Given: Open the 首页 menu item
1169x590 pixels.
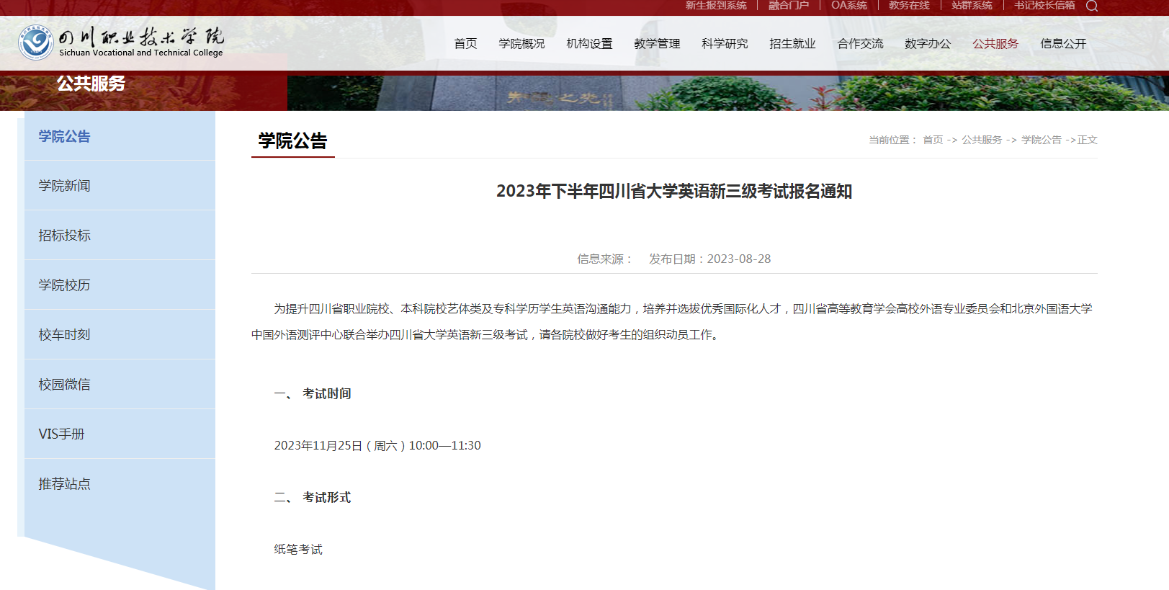Looking at the screenshot, I should pos(465,44).
